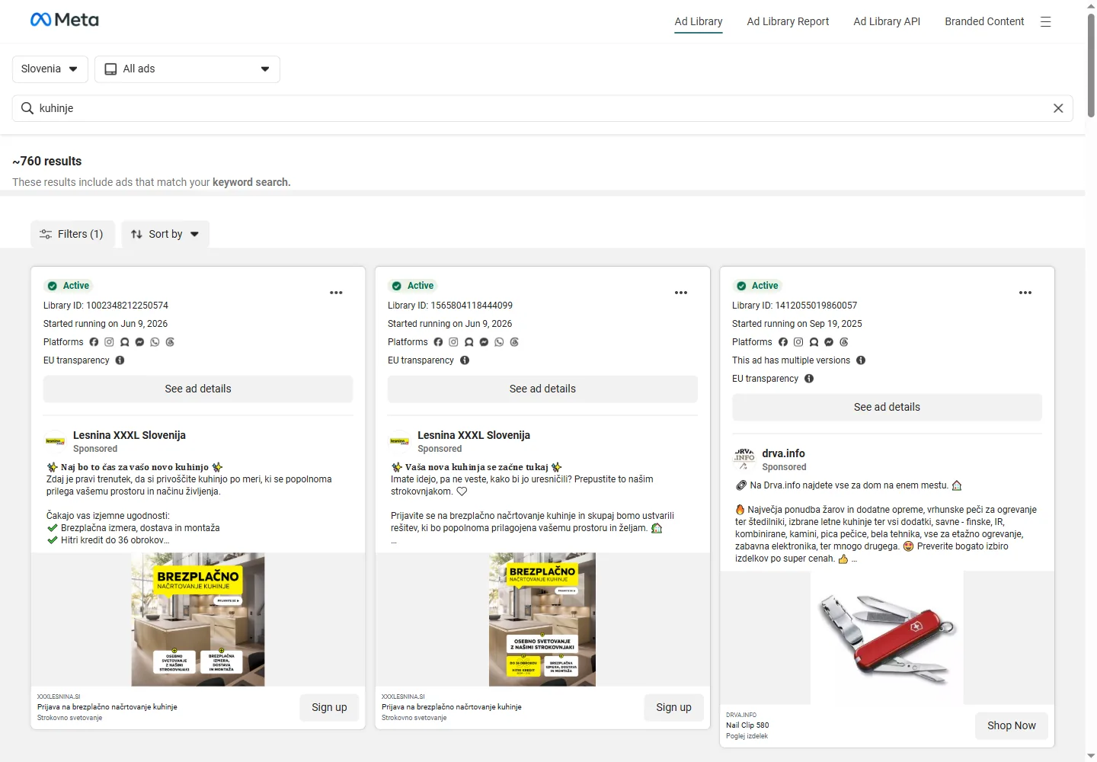Open the Branded Content tab
The height and width of the screenshot is (762, 1097).
pyautogui.click(x=984, y=21)
